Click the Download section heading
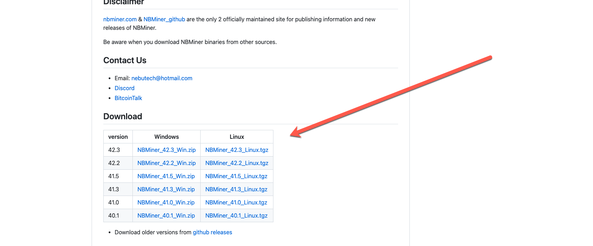593x246 pixels. (123, 116)
